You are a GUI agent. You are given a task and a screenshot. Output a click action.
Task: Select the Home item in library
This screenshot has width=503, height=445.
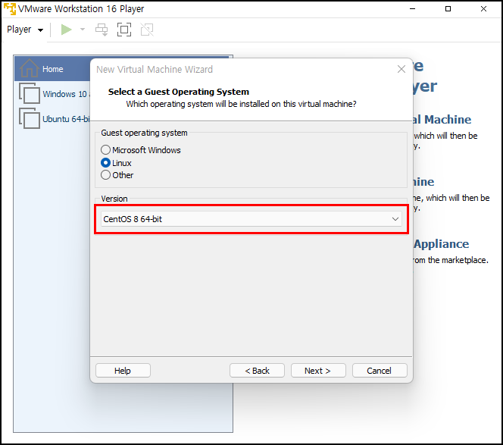click(x=52, y=69)
